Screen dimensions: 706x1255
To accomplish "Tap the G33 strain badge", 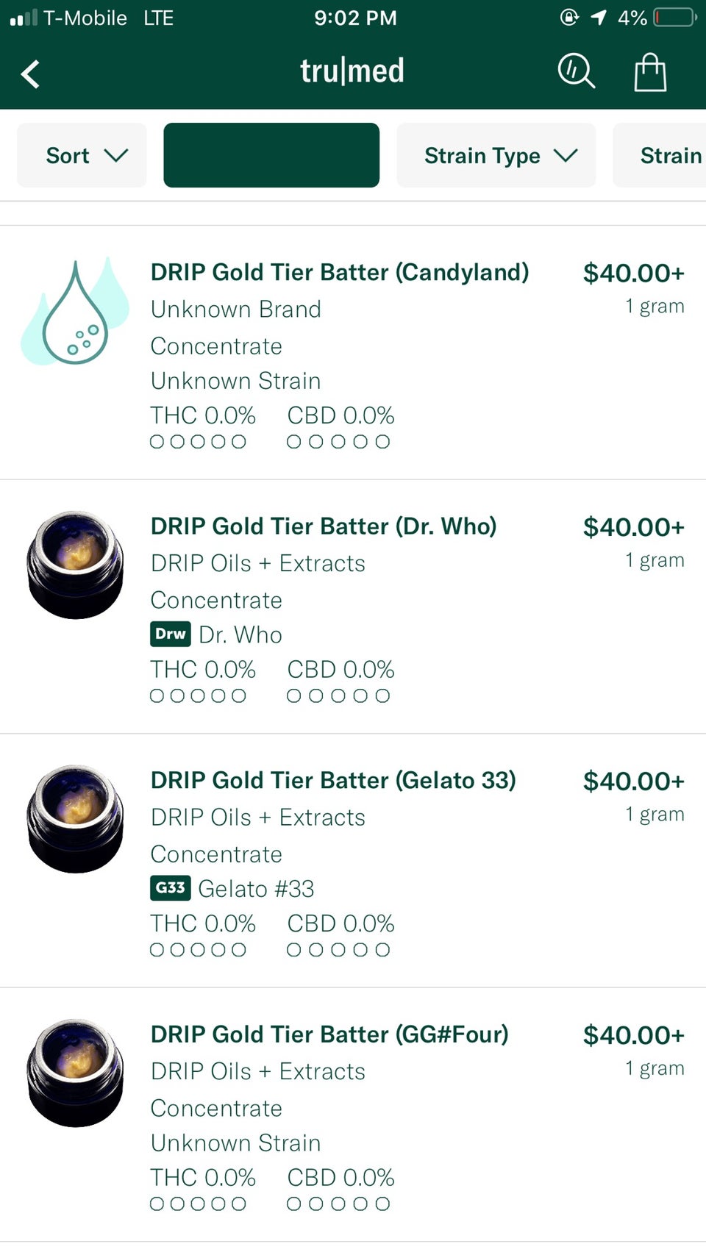I will 170,888.
